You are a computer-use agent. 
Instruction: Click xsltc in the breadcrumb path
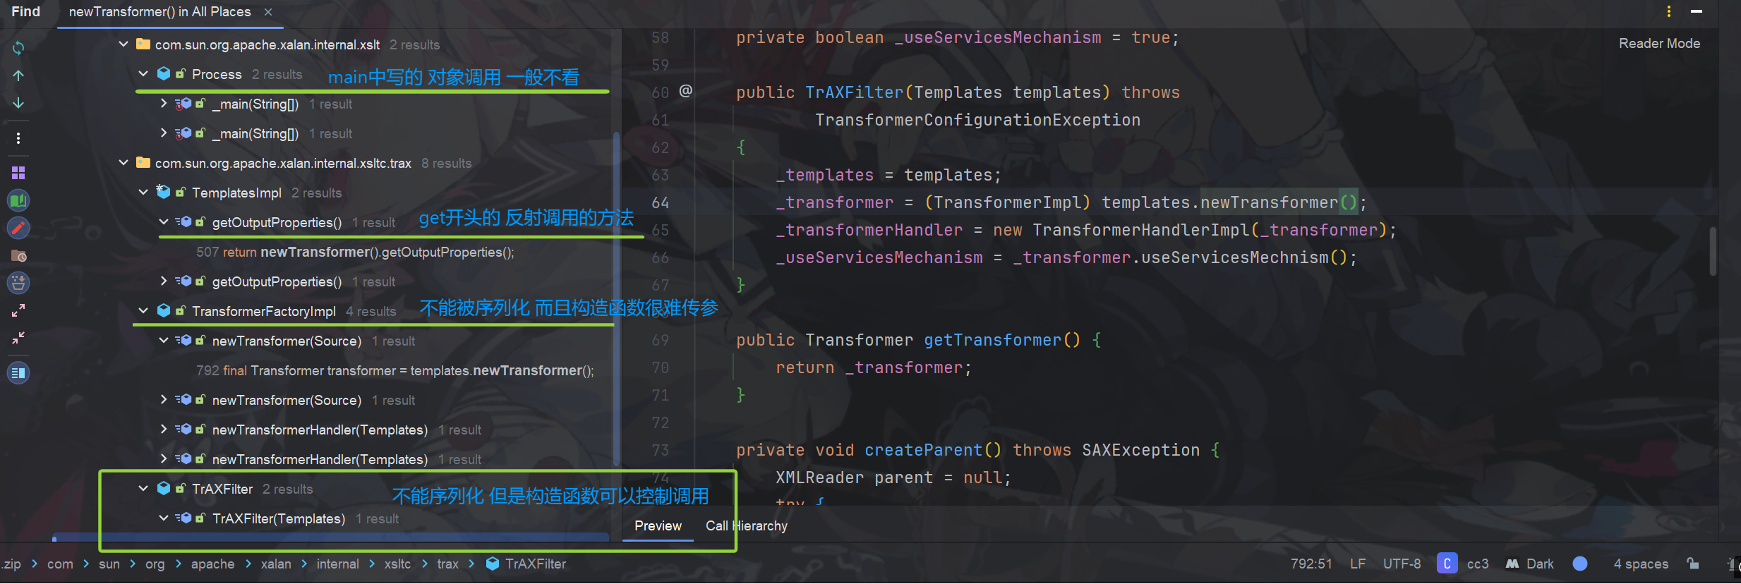click(397, 564)
